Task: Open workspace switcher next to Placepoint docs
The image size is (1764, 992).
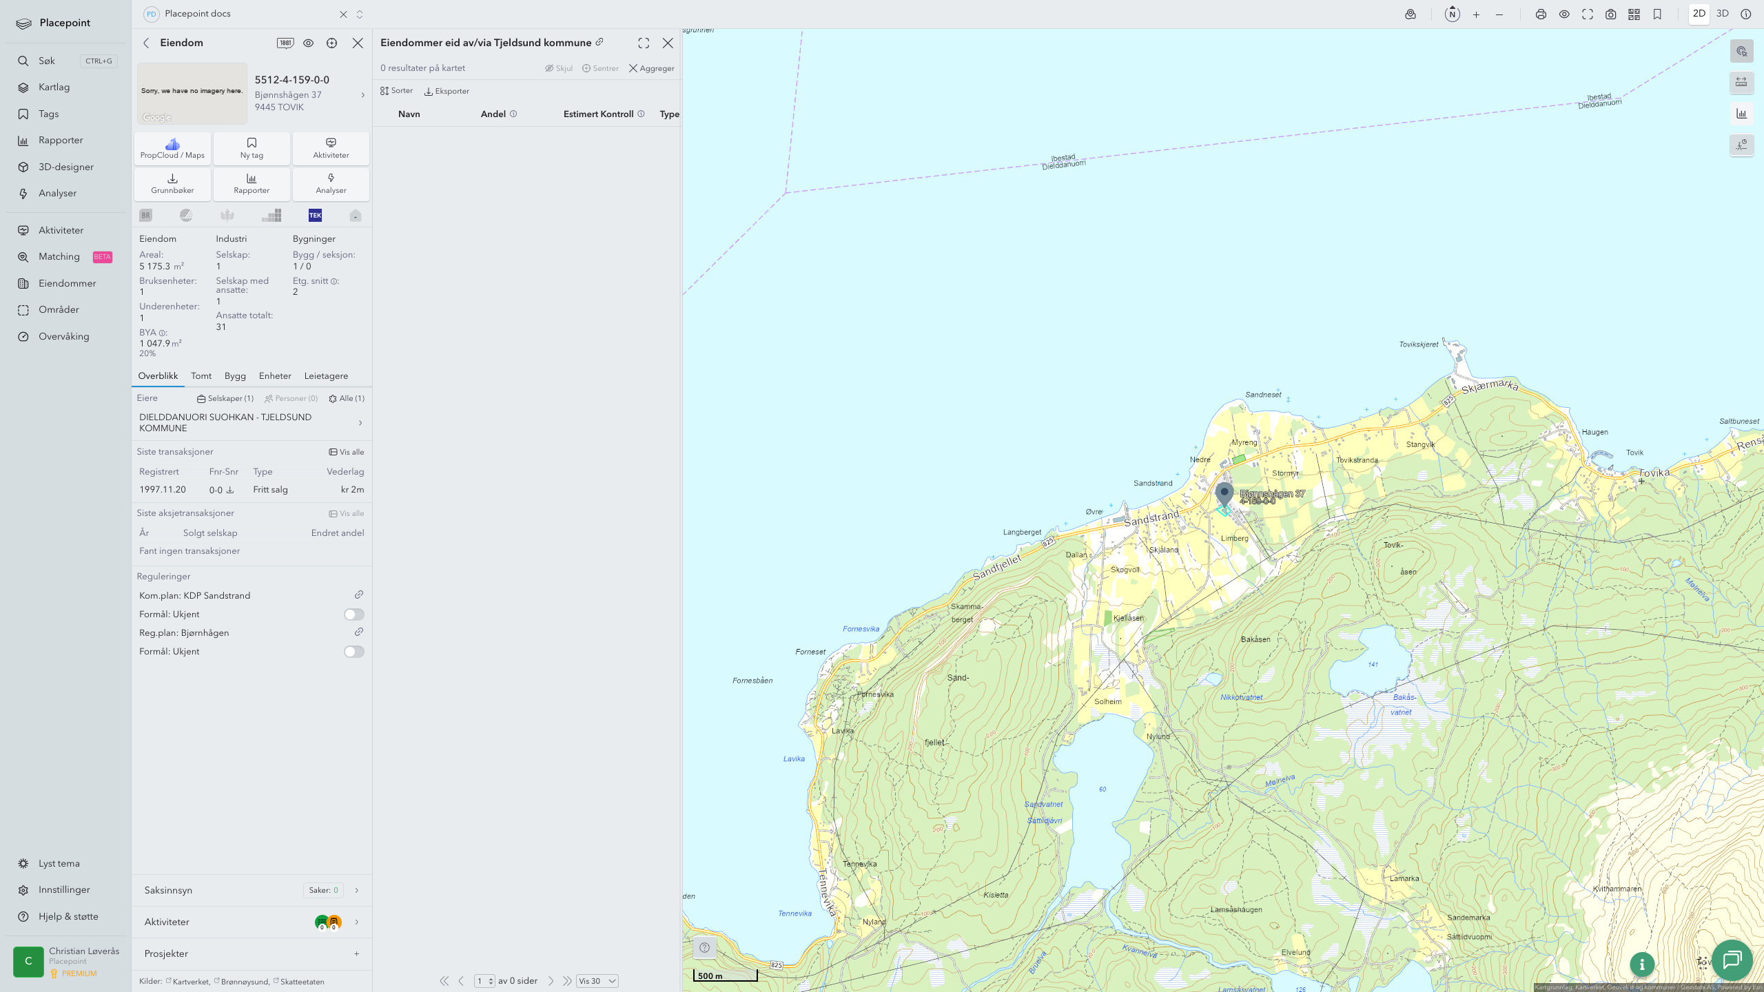Action: pos(360,14)
